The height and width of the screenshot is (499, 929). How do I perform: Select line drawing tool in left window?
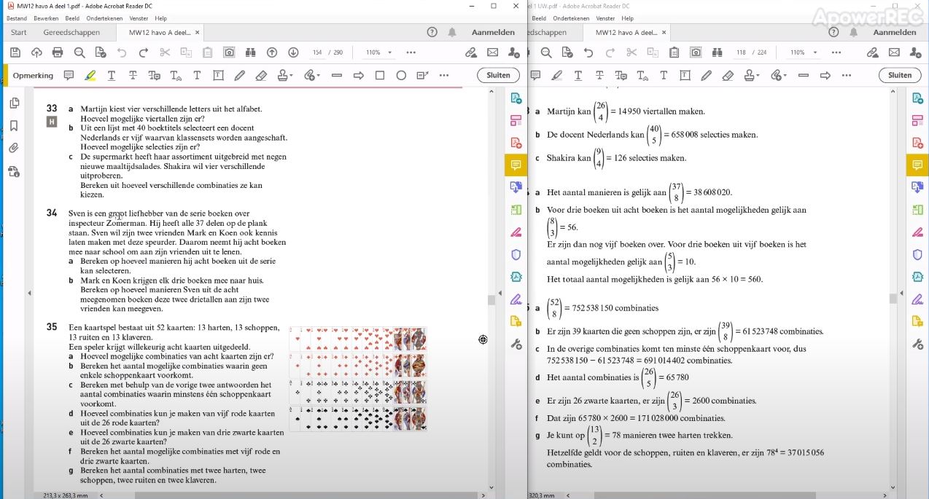[337, 75]
